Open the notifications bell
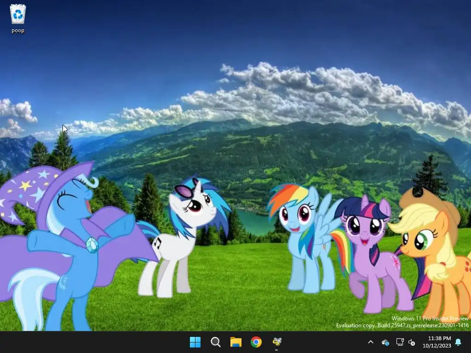The height and width of the screenshot is (353, 471). [x=459, y=342]
